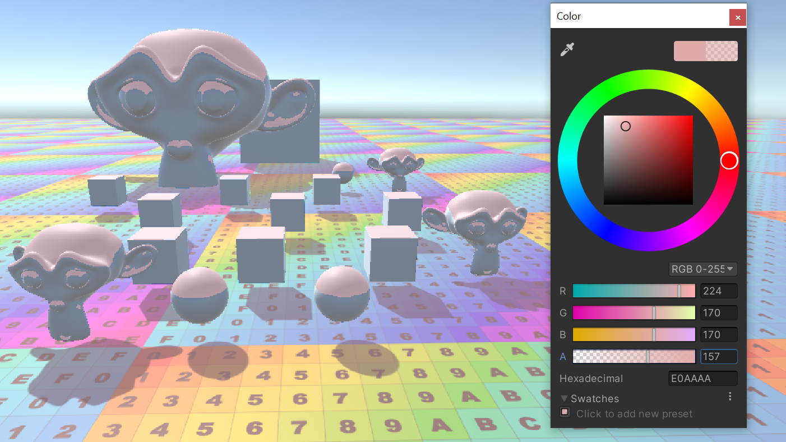This screenshot has width=786, height=442.
Task: Click the saturation square picker handle
Action: (626, 126)
